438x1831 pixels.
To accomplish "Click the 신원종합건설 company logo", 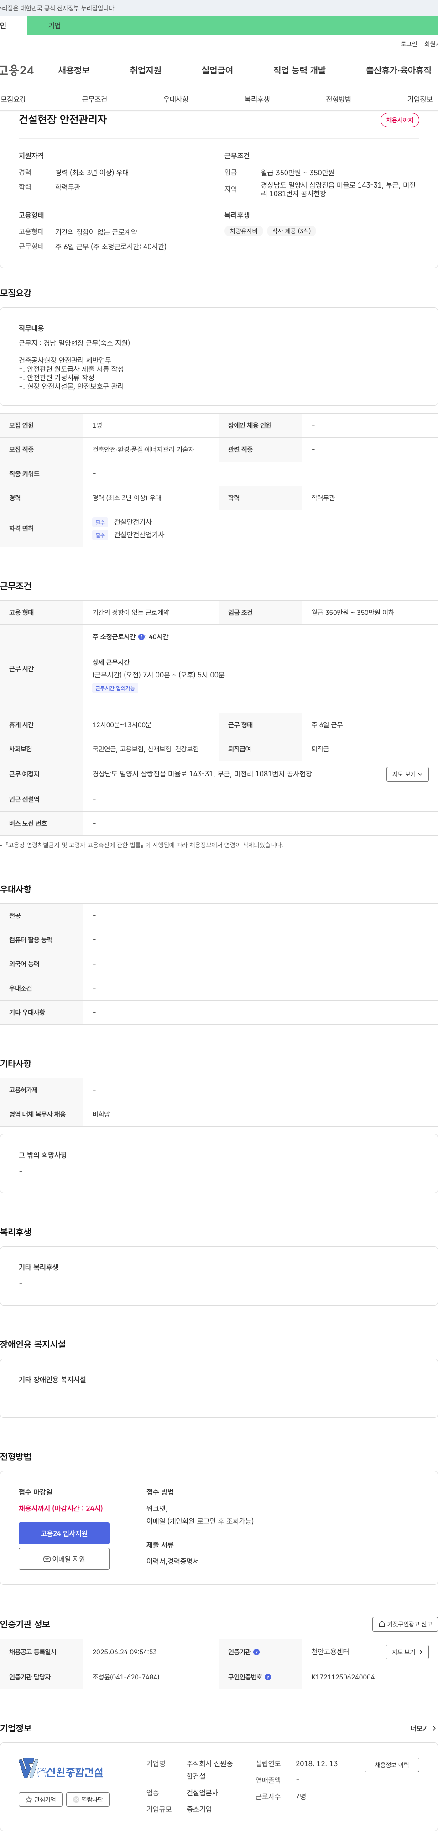I will (61, 1768).
